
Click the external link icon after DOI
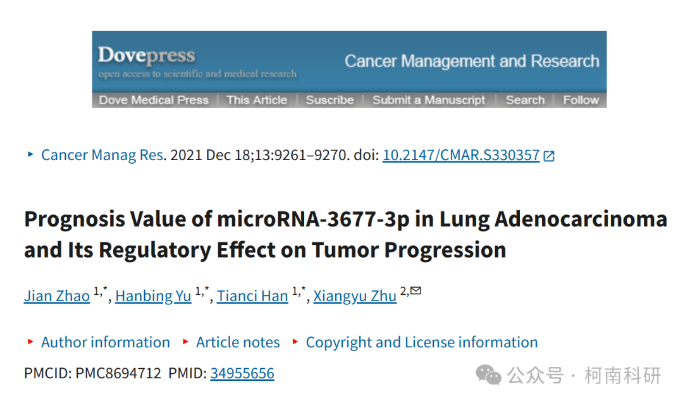pos(549,156)
